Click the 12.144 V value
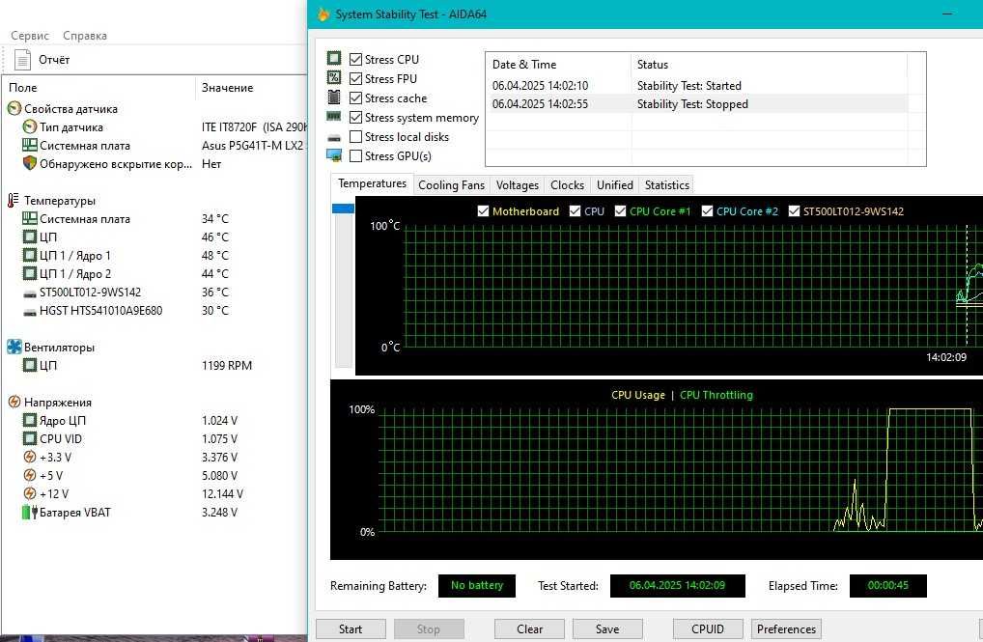Image resolution: width=983 pixels, height=642 pixels. click(x=222, y=494)
